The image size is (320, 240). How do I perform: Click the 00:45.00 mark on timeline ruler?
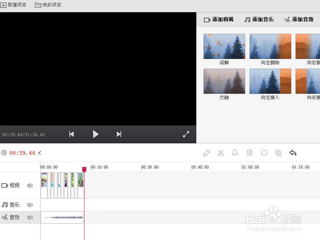(200, 167)
